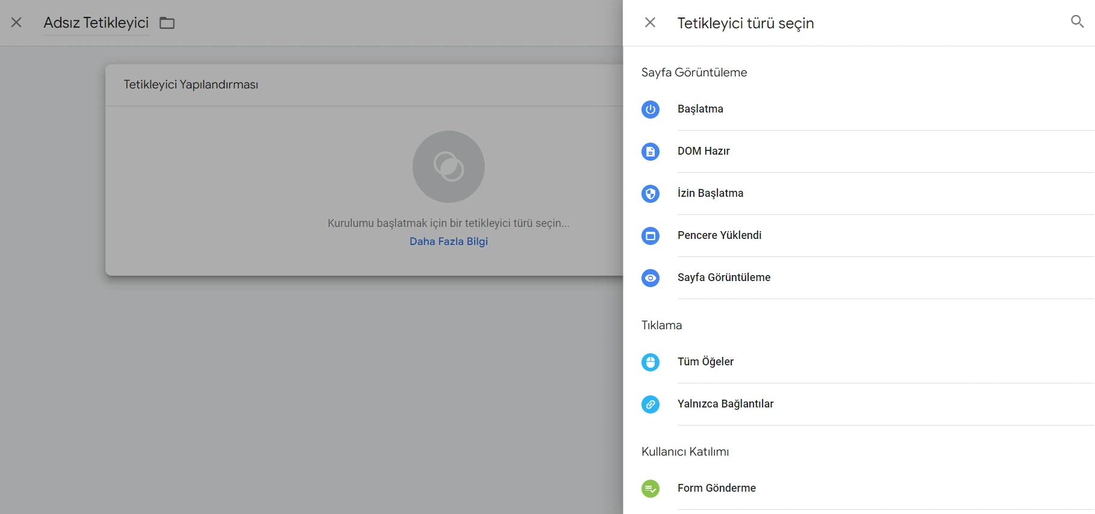Click the Başlatma power icon

[650, 110]
